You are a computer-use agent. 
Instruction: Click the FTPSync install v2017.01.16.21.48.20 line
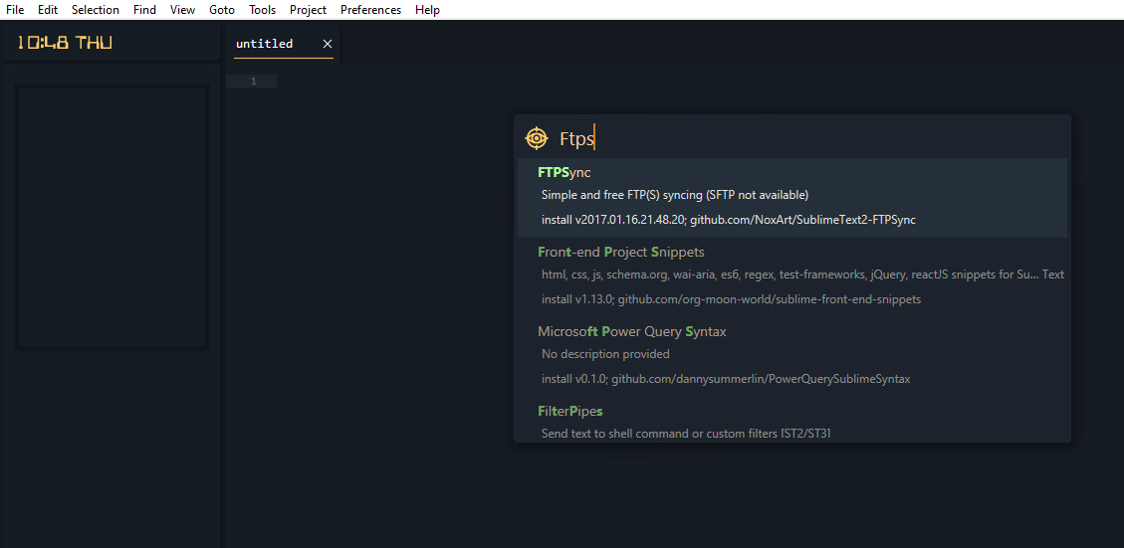[x=729, y=220]
